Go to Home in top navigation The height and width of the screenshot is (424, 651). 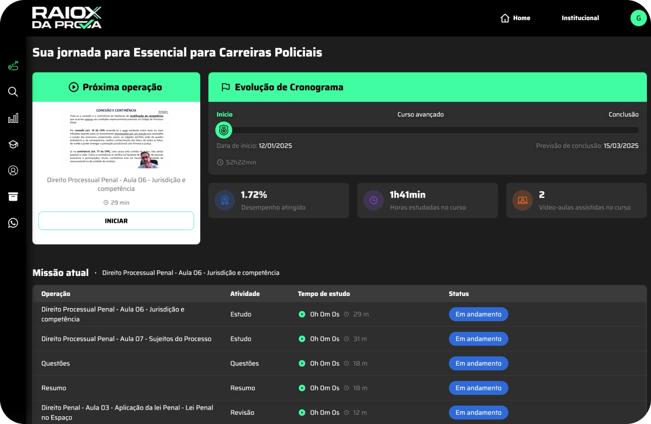515,18
